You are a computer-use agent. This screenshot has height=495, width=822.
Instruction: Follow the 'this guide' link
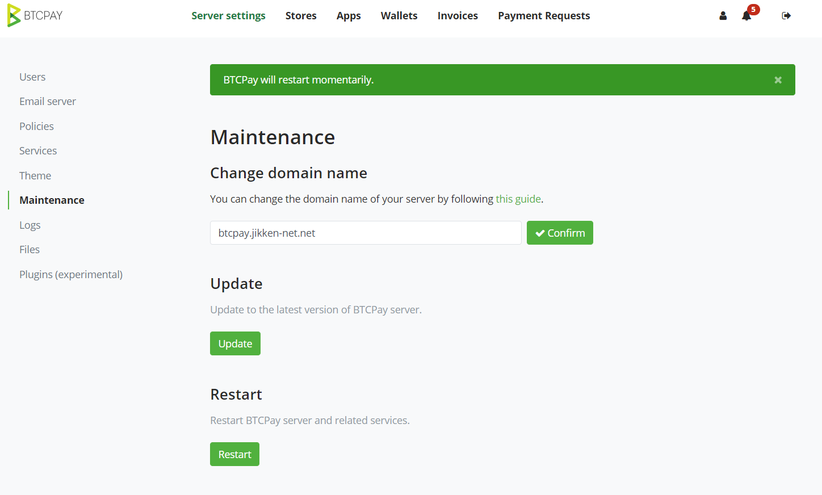click(518, 199)
